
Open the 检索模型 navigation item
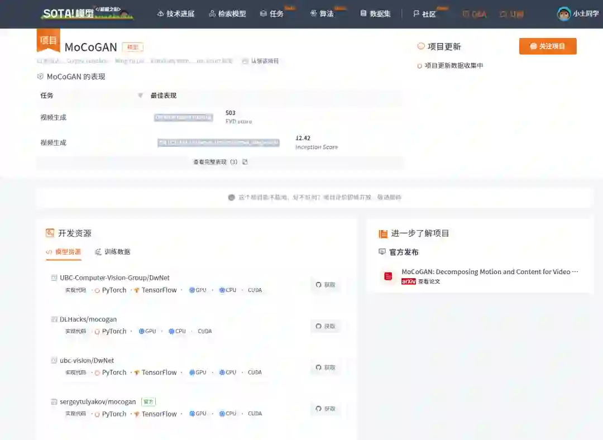(227, 14)
